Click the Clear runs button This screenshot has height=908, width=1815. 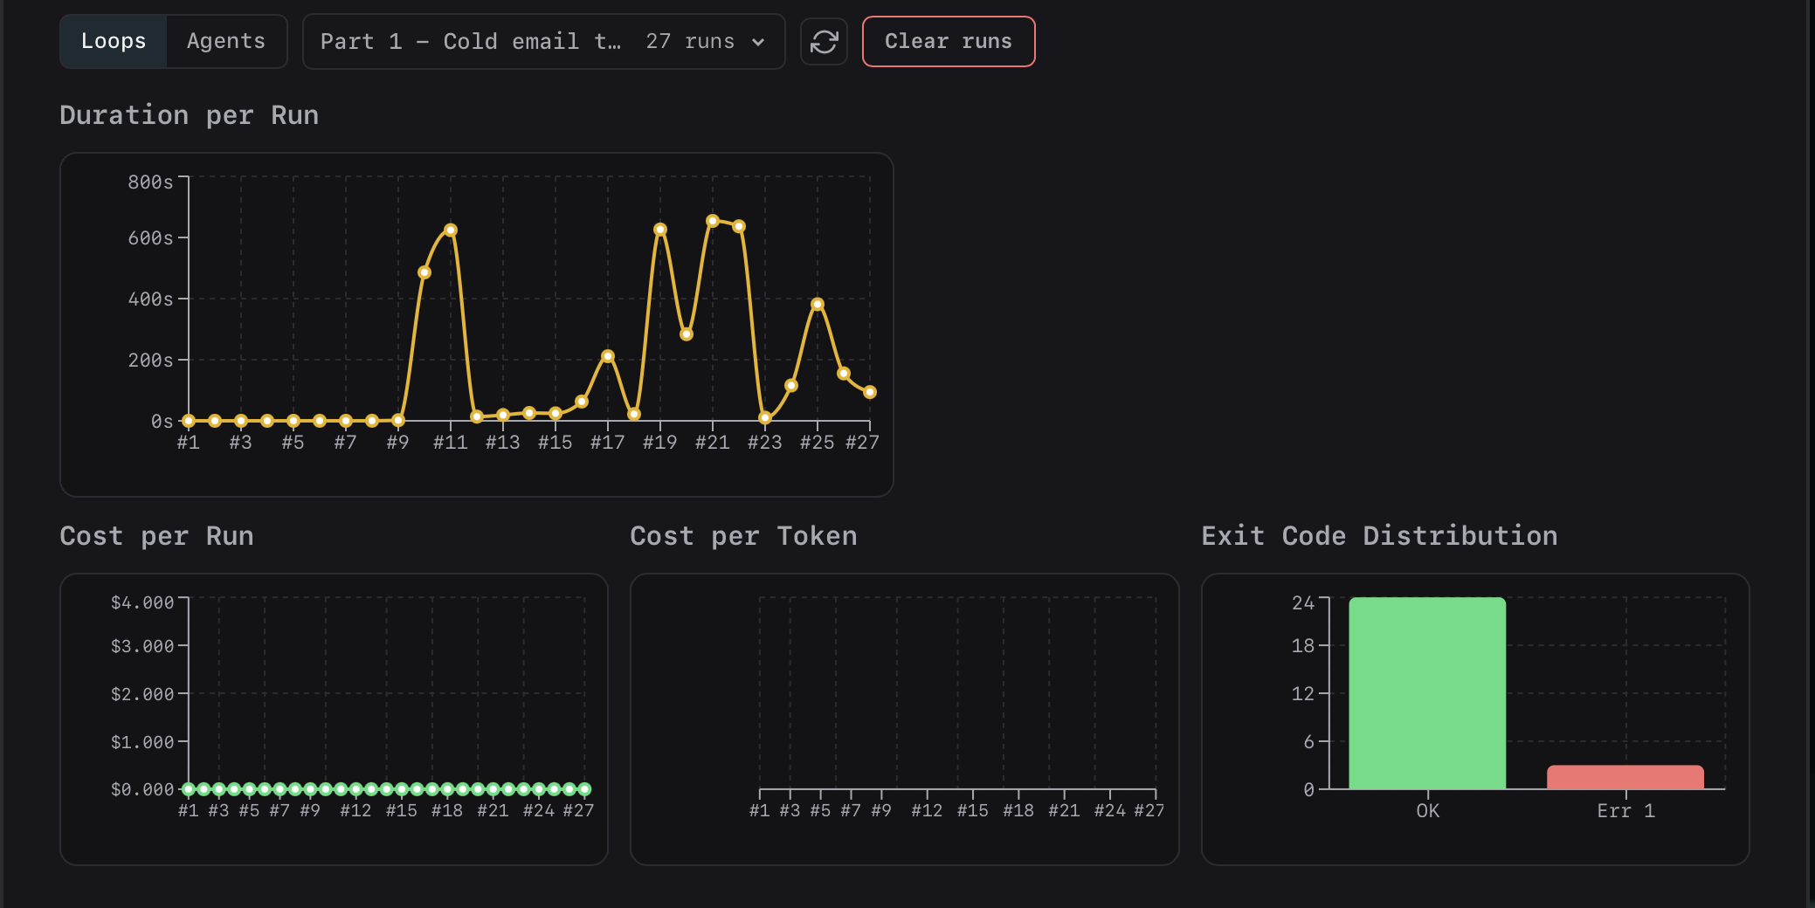[x=949, y=41]
